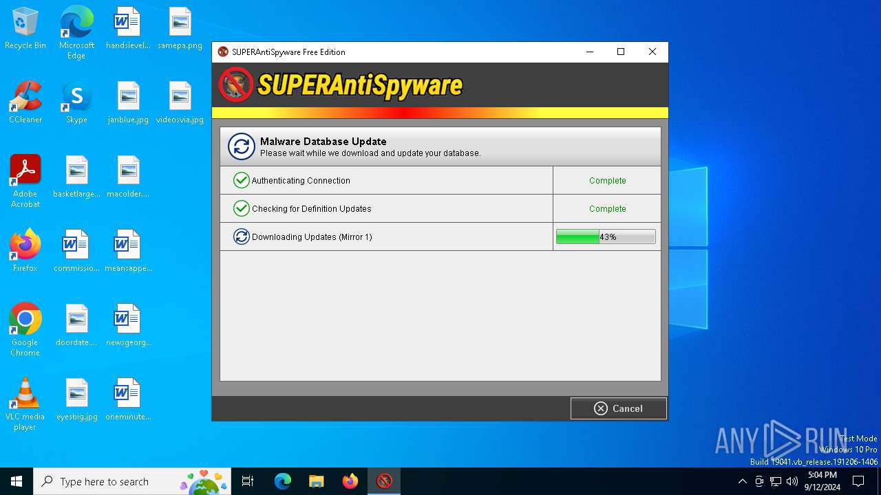The width and height of the screenshot is (881, 495).
Task: Open the taskbar clock and calendar
Action: (x=822, y=481)
